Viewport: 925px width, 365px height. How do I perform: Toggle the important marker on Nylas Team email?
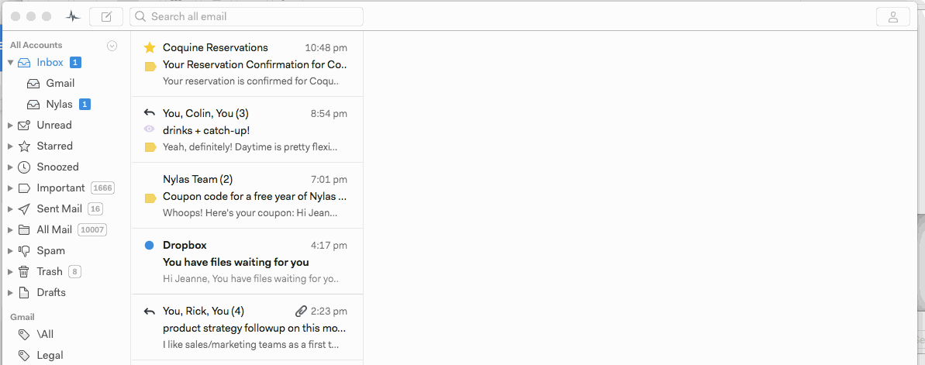tap(150, 198)
